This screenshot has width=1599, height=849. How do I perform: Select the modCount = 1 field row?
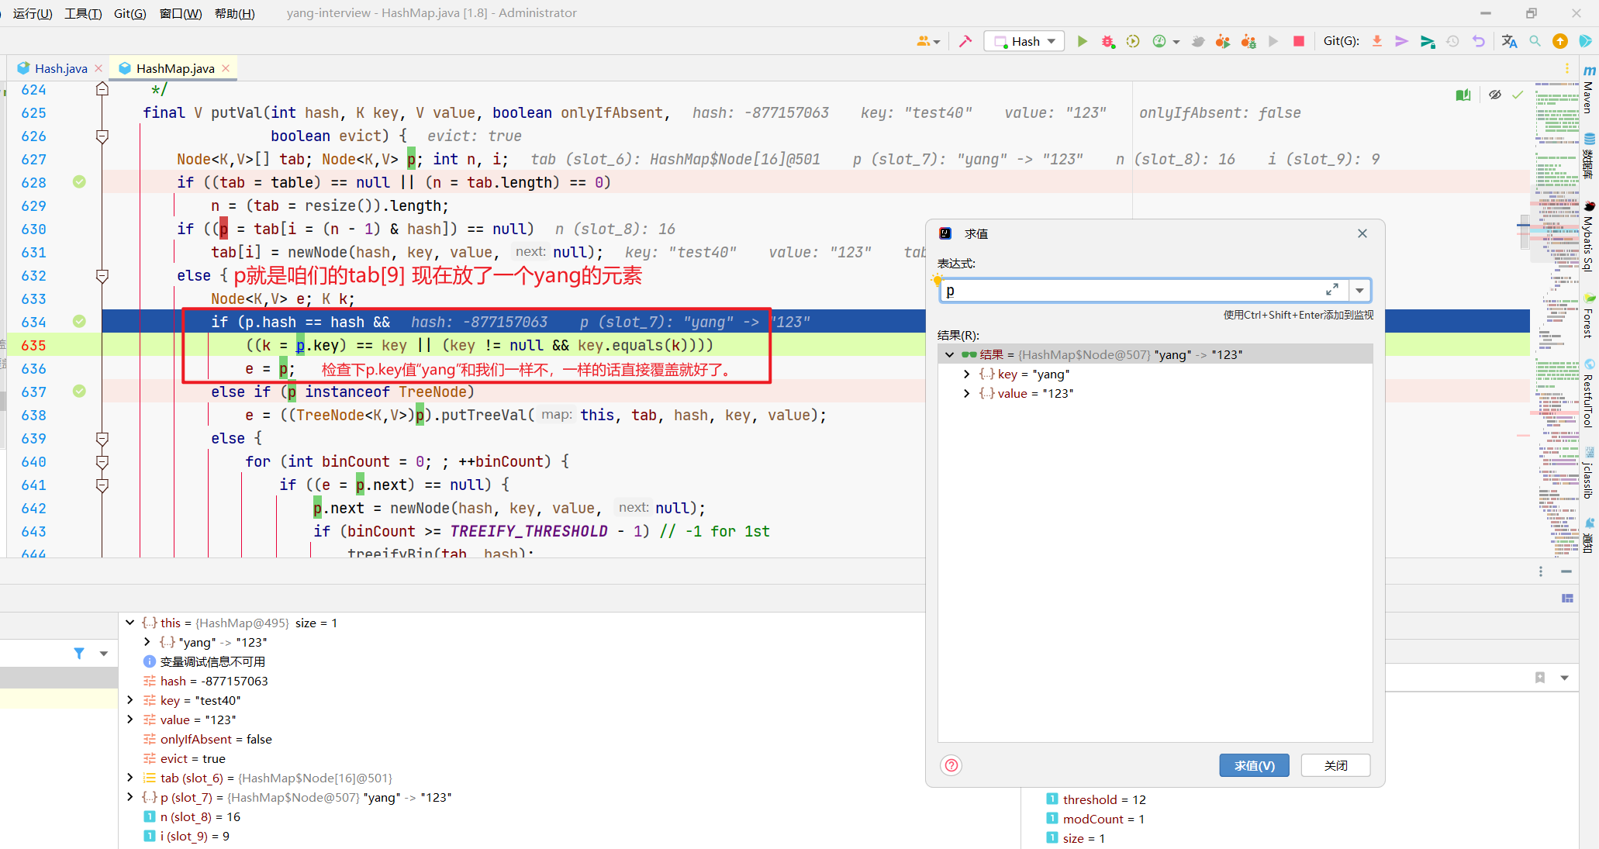(1095, 819)
